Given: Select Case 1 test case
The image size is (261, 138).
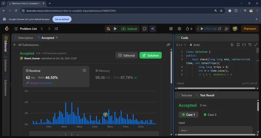Looking at the screenshot, I should point(188,115).
